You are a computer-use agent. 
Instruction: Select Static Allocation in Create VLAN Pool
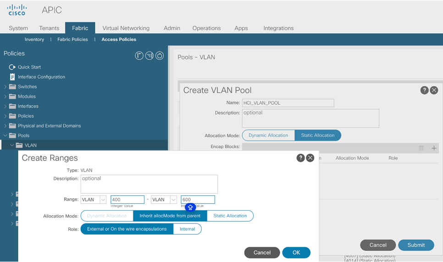318,135
